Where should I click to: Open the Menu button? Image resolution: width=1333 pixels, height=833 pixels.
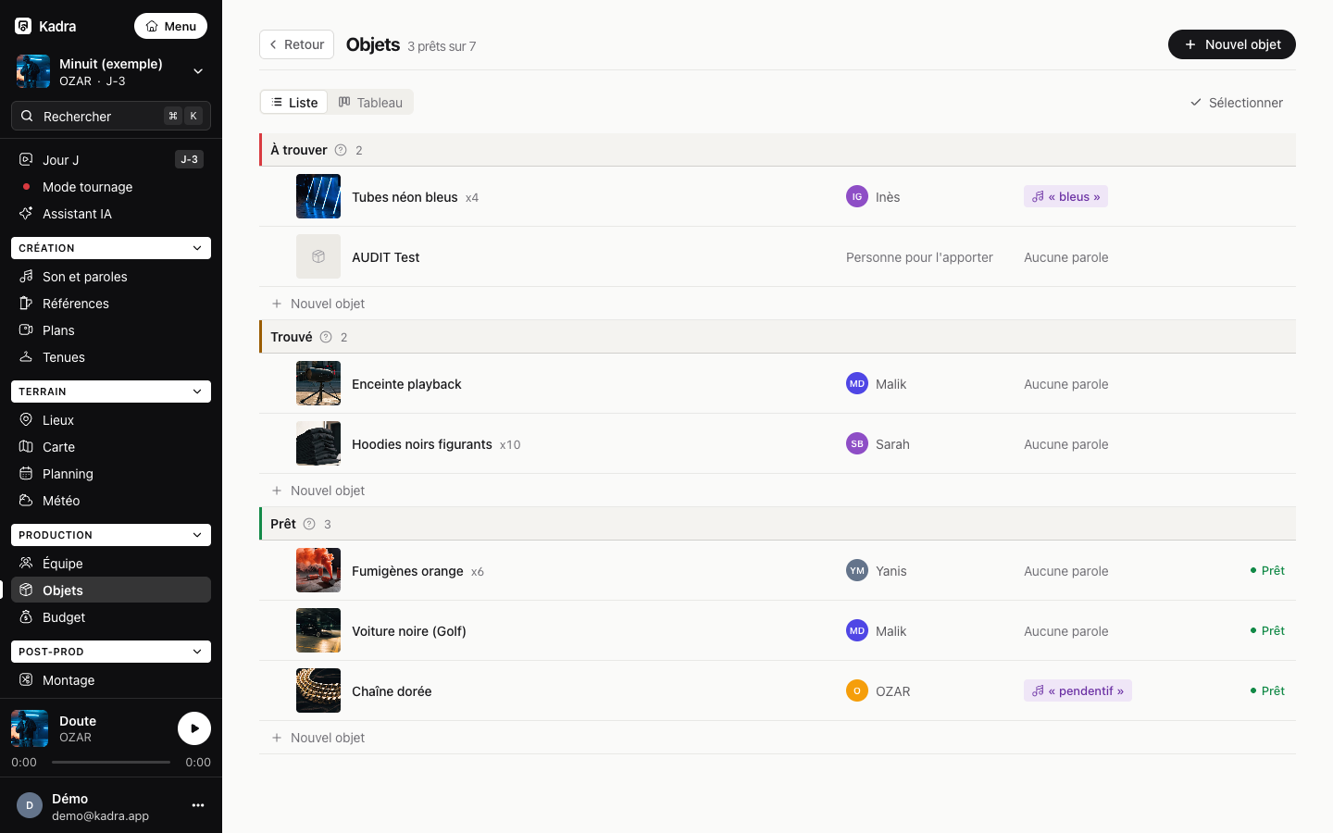pos(171,26)
